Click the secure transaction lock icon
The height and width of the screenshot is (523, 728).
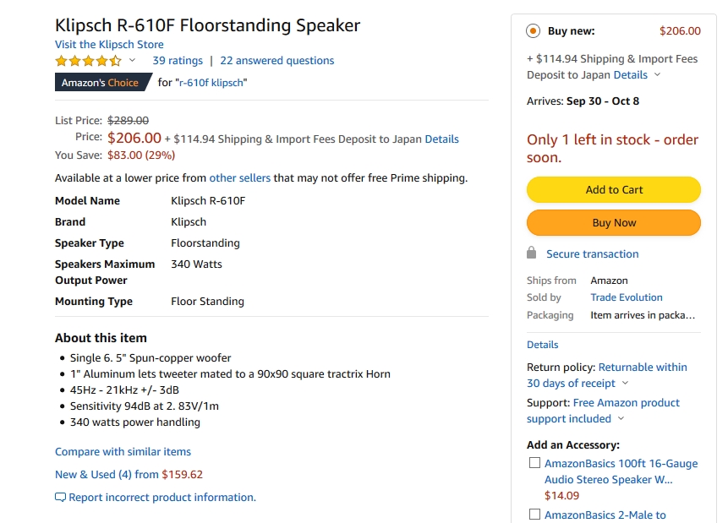pyautogui.click(x=532, y=253)
